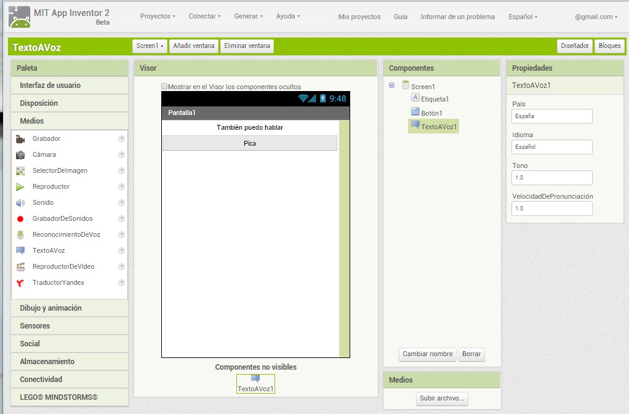This screenshot has width=629, height=414.
Task: Switch to the Diseñador view
Action: (574, 46)
